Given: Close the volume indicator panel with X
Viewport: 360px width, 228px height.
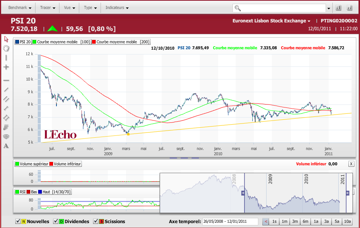Looking at the screenshot, I should coord(351,164).
